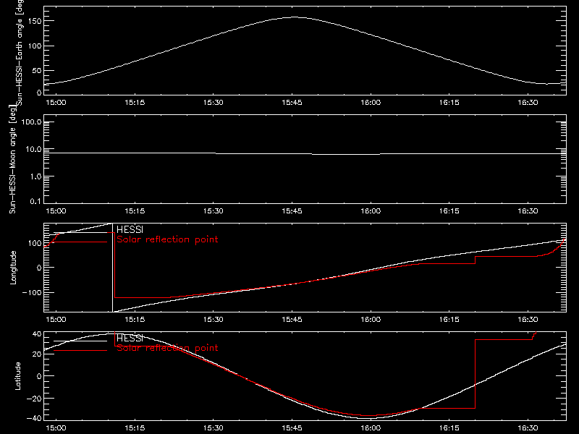The image size is (579, 434).
Task: Click the 40 tick on Latitude axis
Action: pos(37,333)
